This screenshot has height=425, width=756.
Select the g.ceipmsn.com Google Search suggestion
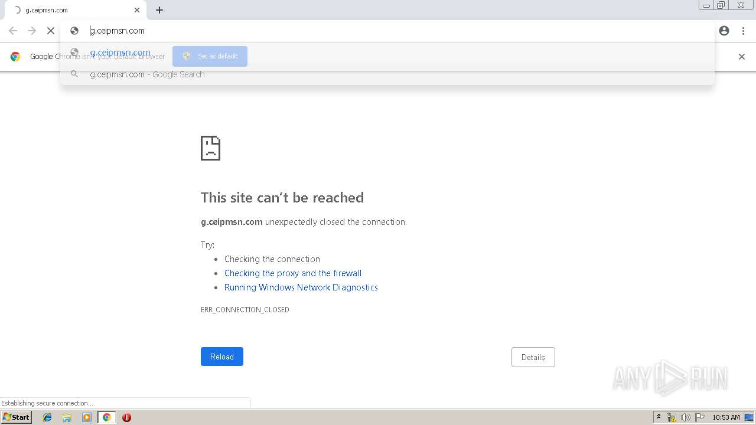(x=387, y=74)
